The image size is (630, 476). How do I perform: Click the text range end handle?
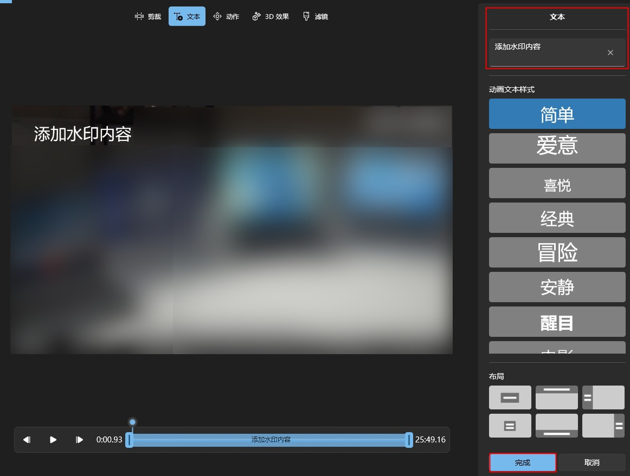409,440
